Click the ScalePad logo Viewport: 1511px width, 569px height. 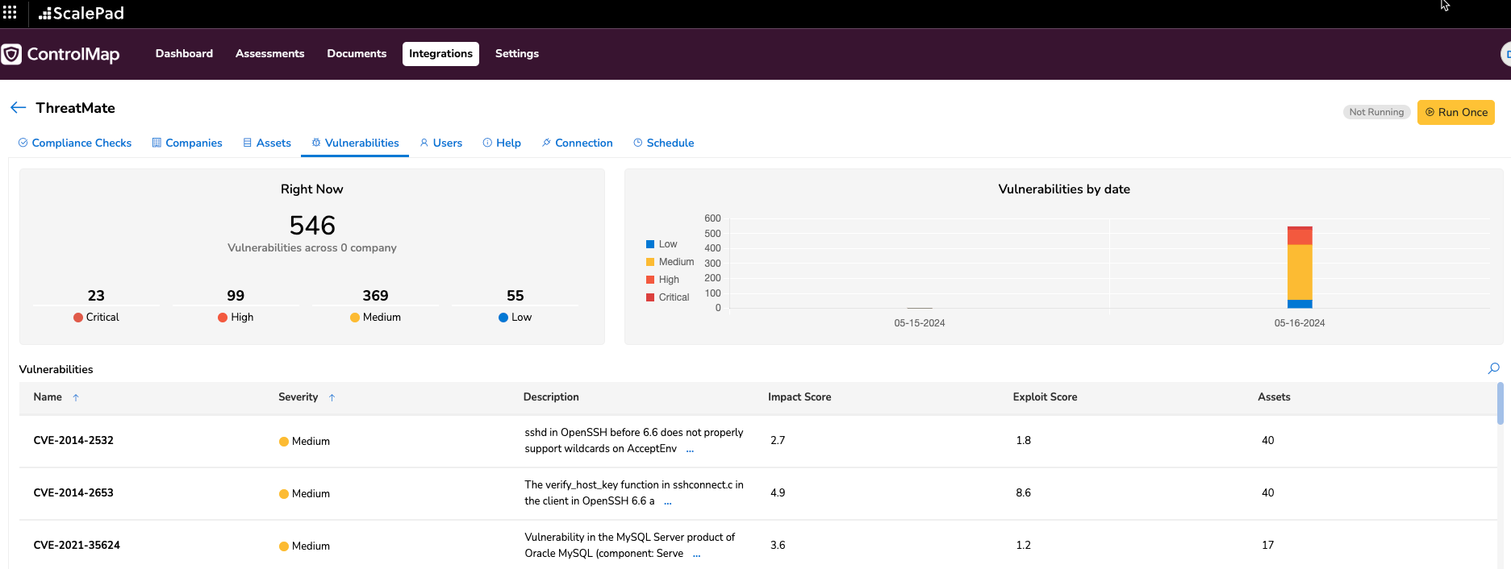(81, 13)
